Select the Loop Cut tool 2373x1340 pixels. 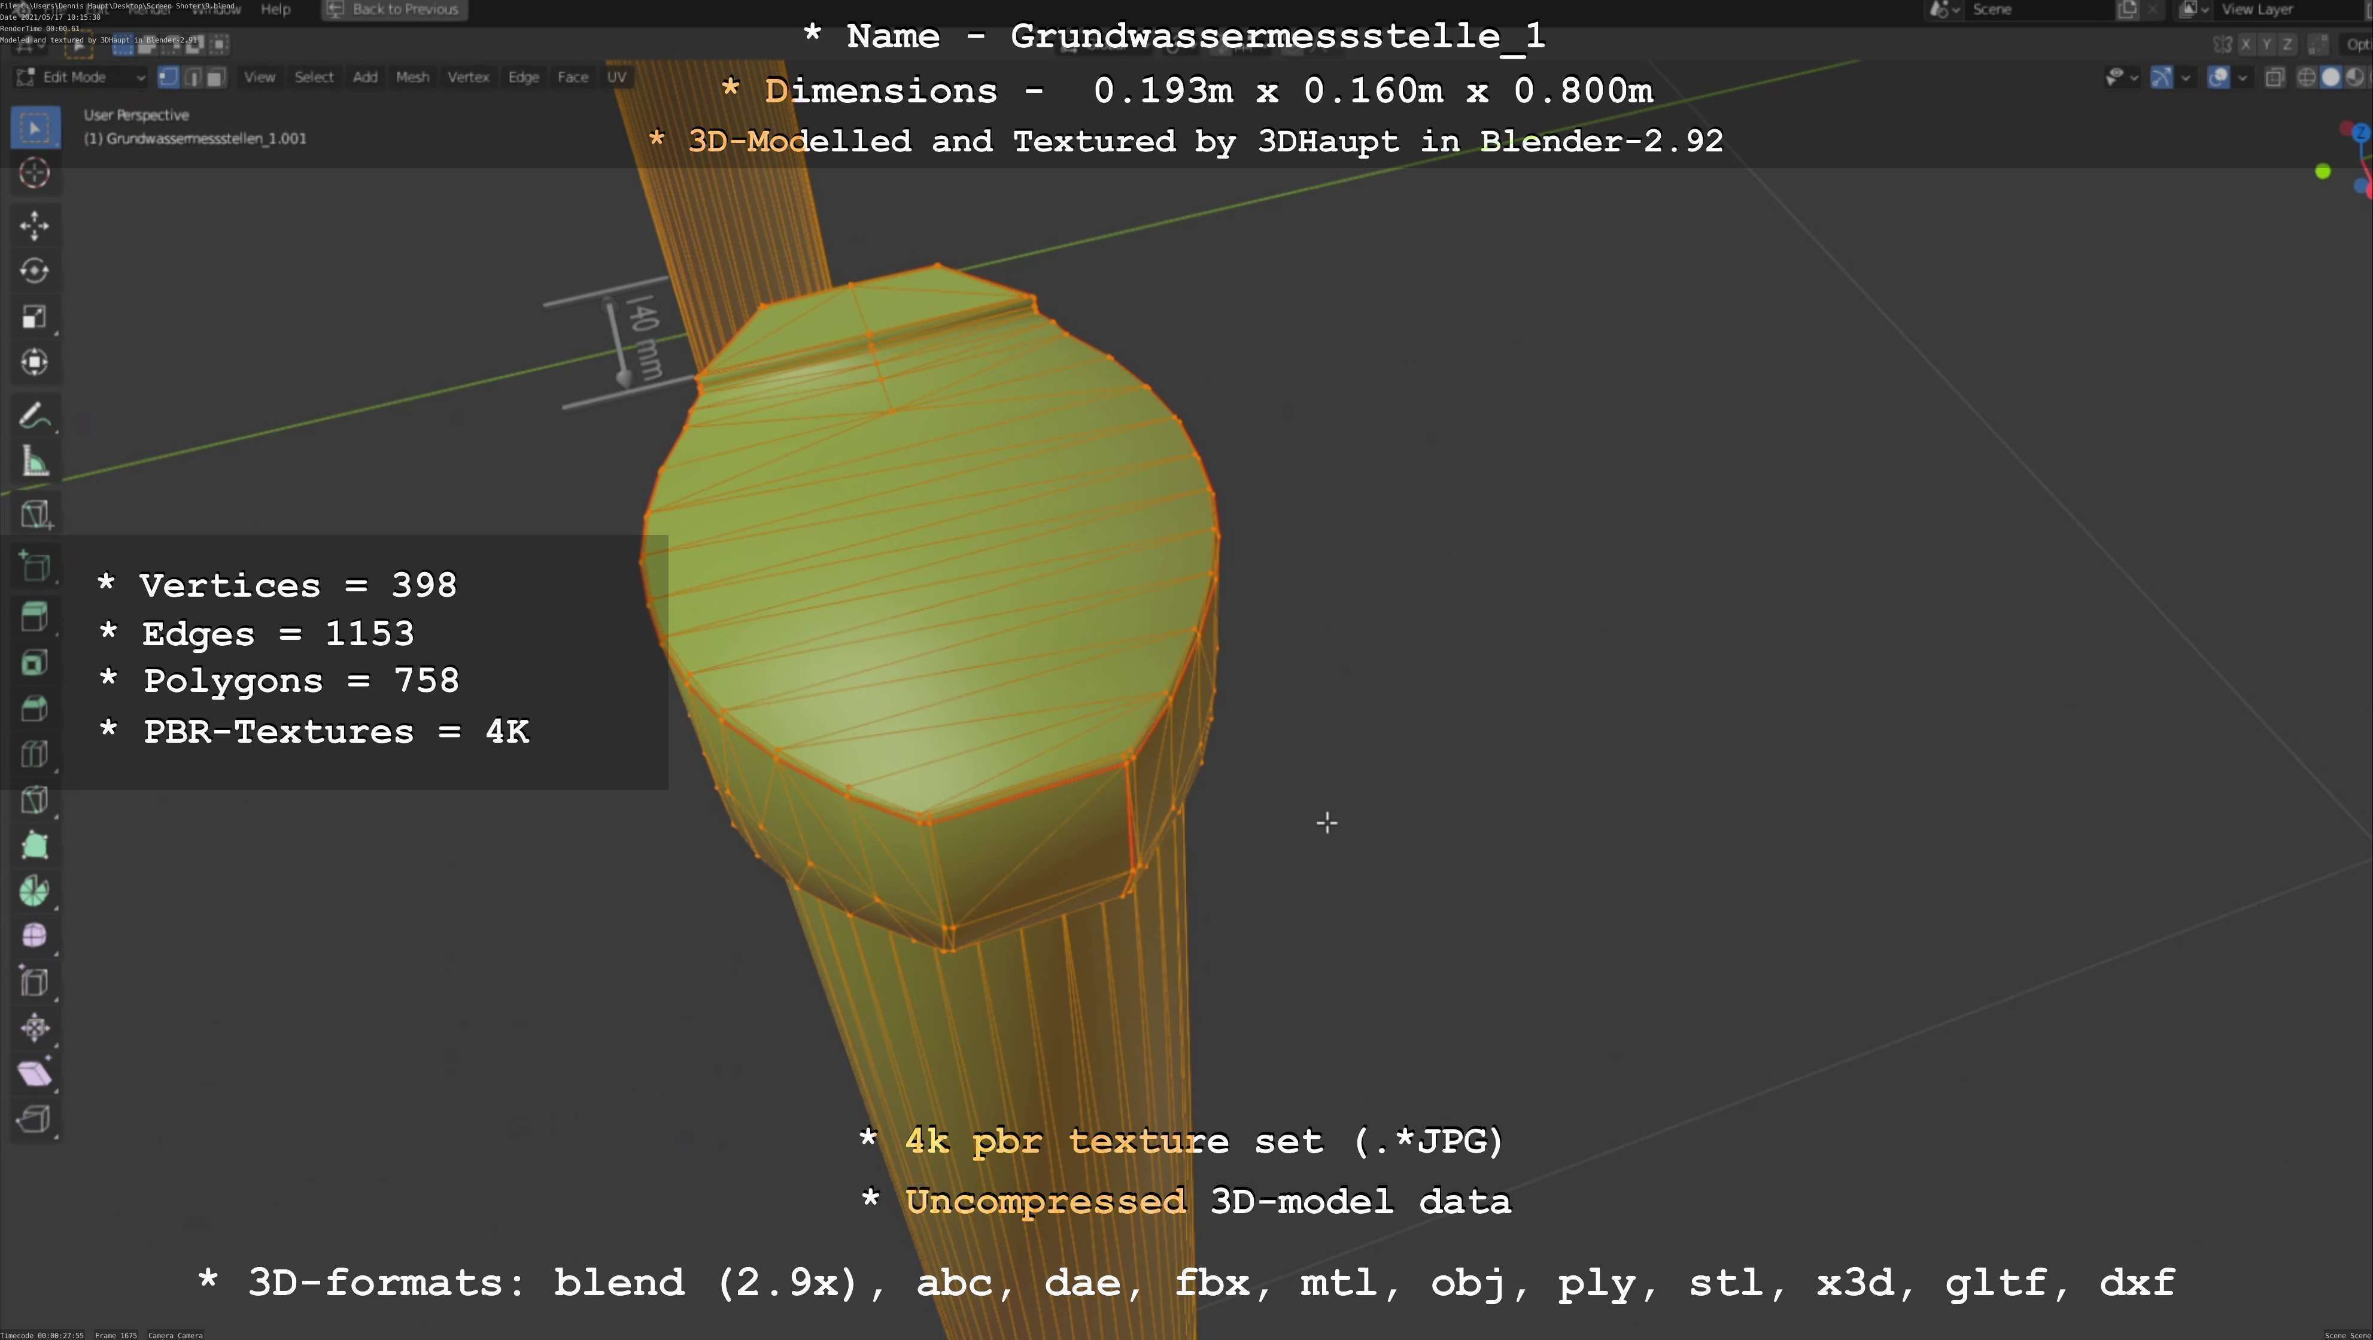coord(35,754)
